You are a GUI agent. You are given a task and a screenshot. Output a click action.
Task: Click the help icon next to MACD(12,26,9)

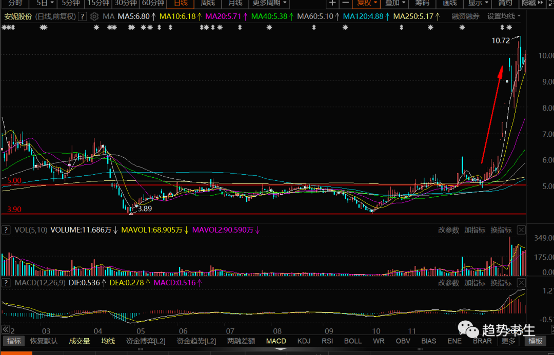pyautogui.click(x=6, y=283)
